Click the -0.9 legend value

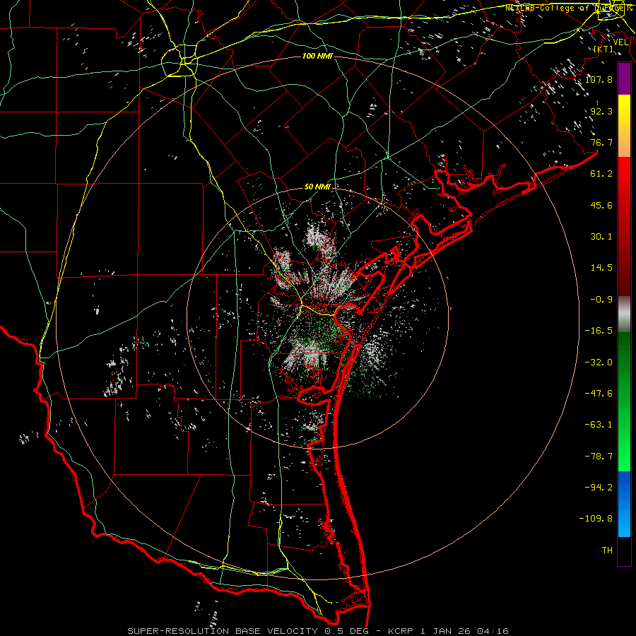601,300
